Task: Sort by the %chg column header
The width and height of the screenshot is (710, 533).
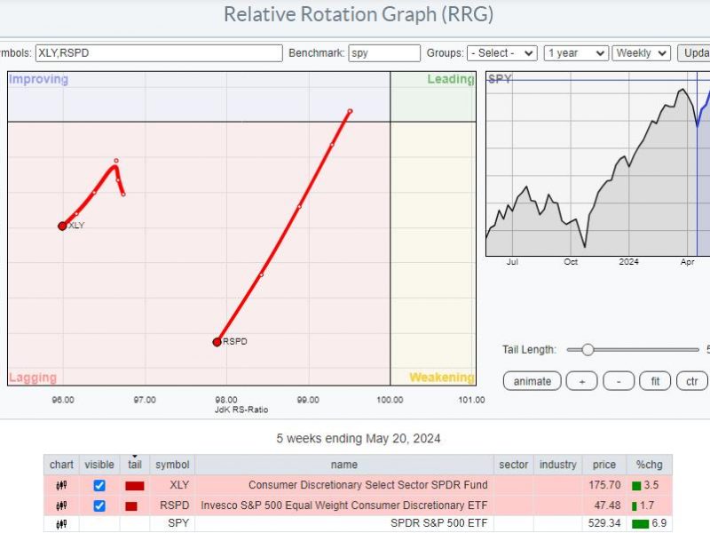Action: pos(649,465)
